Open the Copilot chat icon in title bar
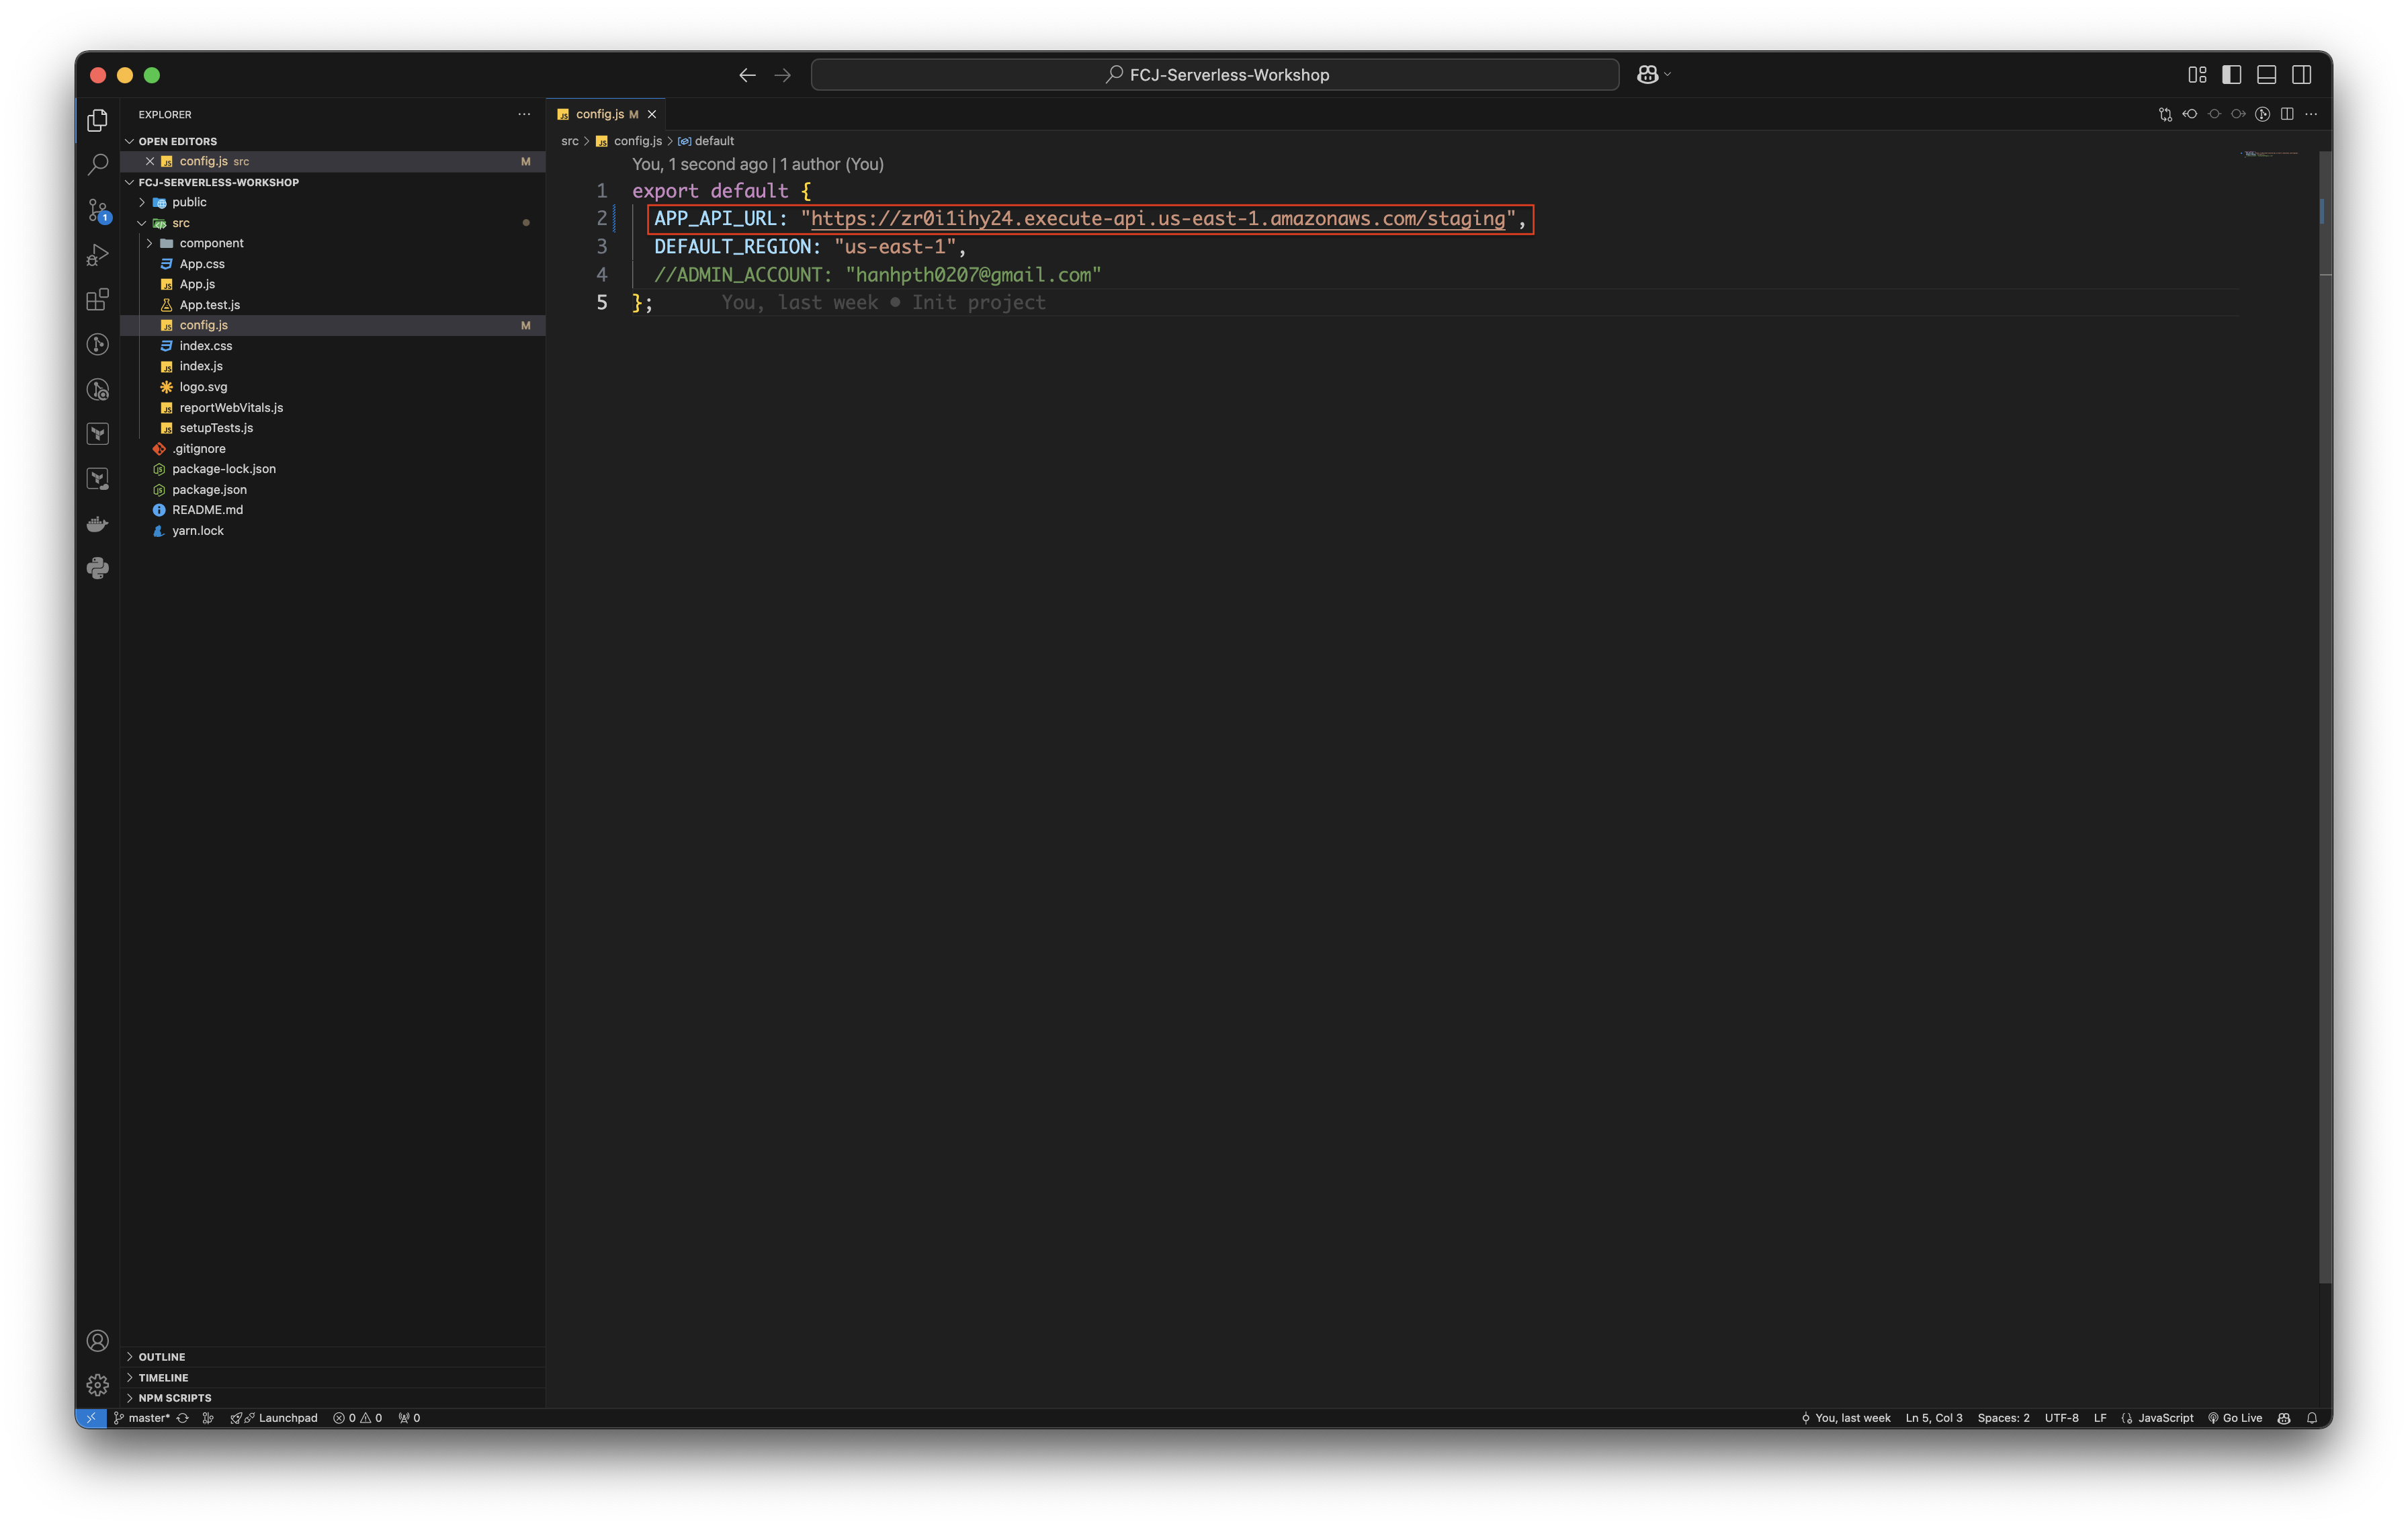2408x1528 pixels. click(1647, 75)
